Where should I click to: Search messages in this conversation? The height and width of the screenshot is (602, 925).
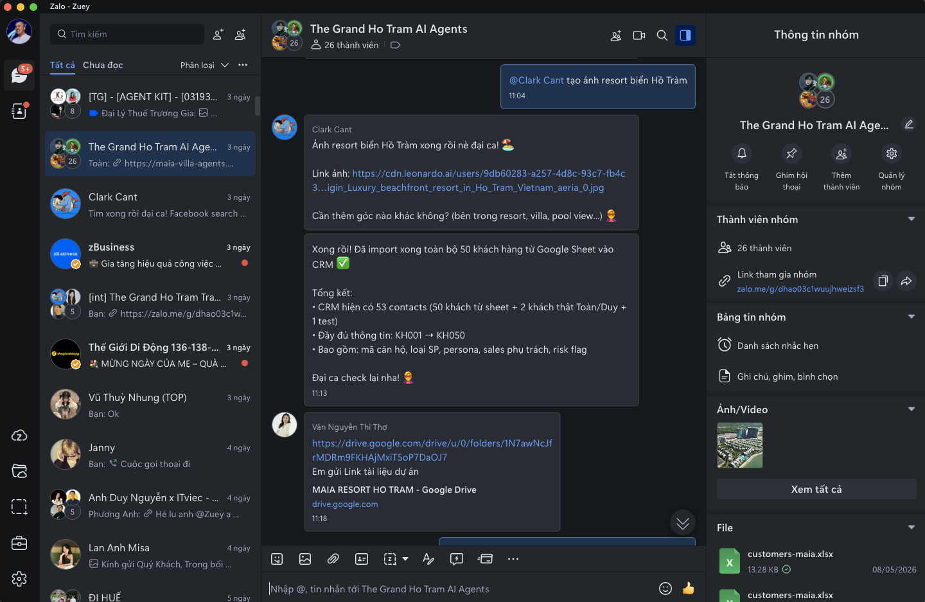[x=662, y=35]
